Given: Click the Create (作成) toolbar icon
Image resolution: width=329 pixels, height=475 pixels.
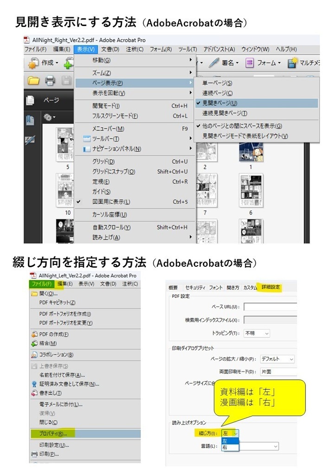Looking at the screenshot, I should coord(33,63).
